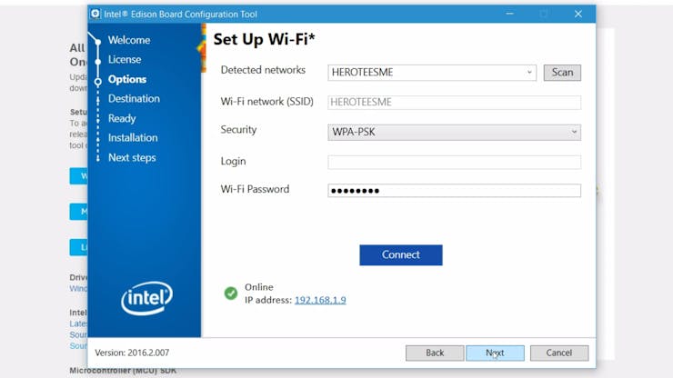Click the app icon in title bar
This screenshot has width=673, height=378.
95,14
